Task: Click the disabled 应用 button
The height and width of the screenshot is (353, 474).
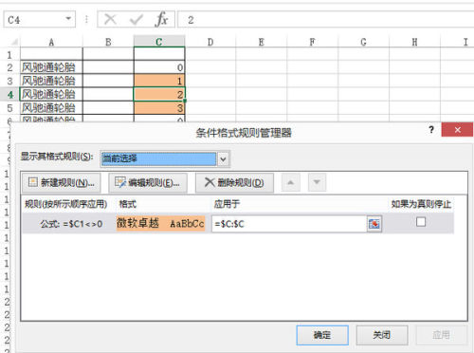Action: coord(442,335)
